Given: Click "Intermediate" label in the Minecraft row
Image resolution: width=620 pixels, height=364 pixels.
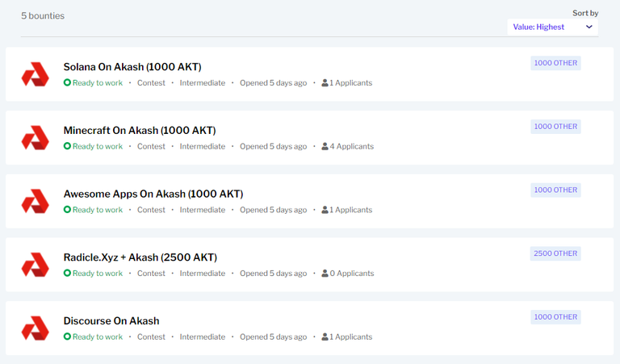Looking at the screenshot, I should coord(203,147).
